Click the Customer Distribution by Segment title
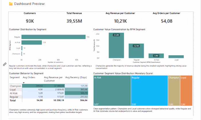 tap(28, 29)
